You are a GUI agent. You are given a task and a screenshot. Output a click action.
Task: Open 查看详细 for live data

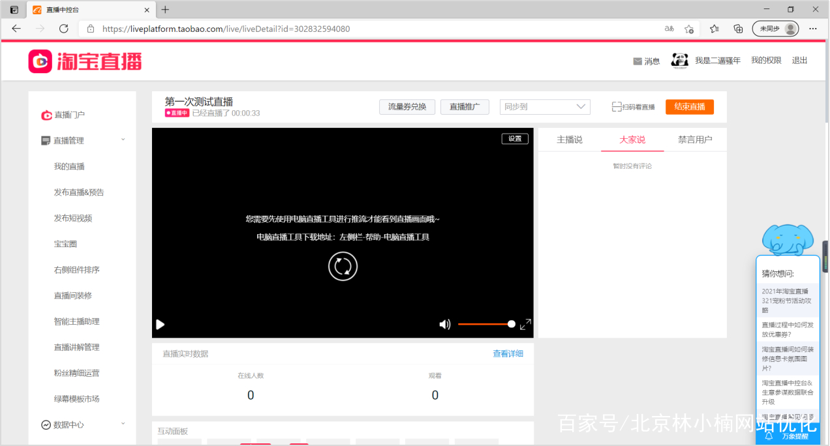pyautogui.click(x=508, y=353)
